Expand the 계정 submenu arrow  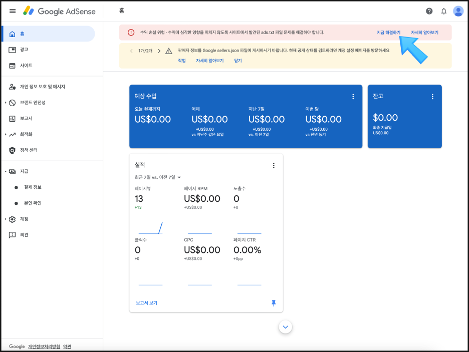pos(6,219)
